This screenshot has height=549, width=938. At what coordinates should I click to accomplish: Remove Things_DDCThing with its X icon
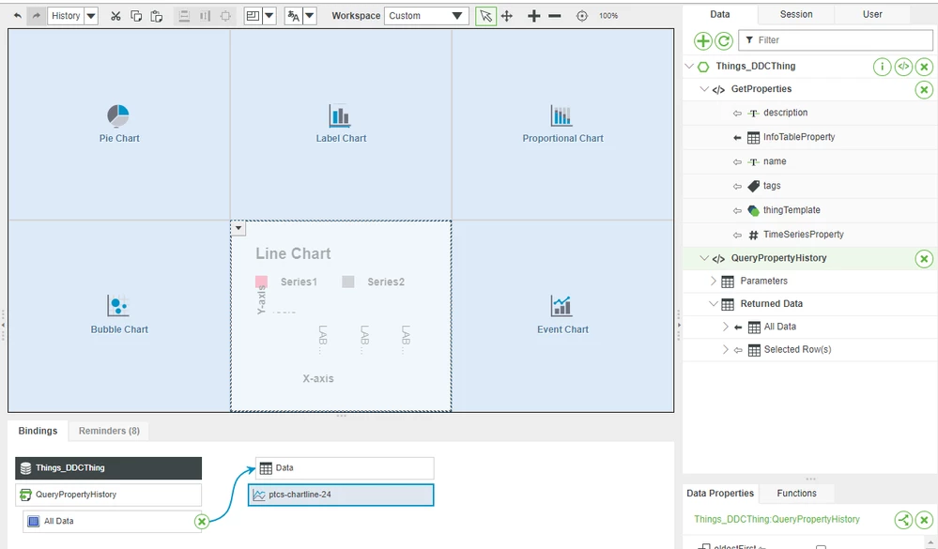click(924, 67)
